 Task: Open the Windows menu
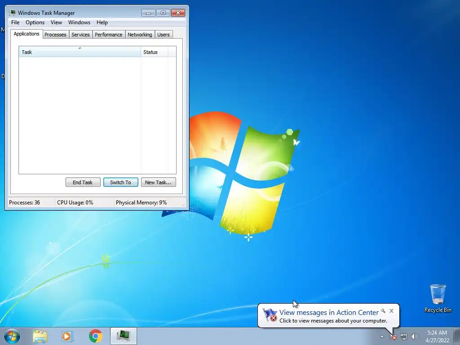coord(79,22)
